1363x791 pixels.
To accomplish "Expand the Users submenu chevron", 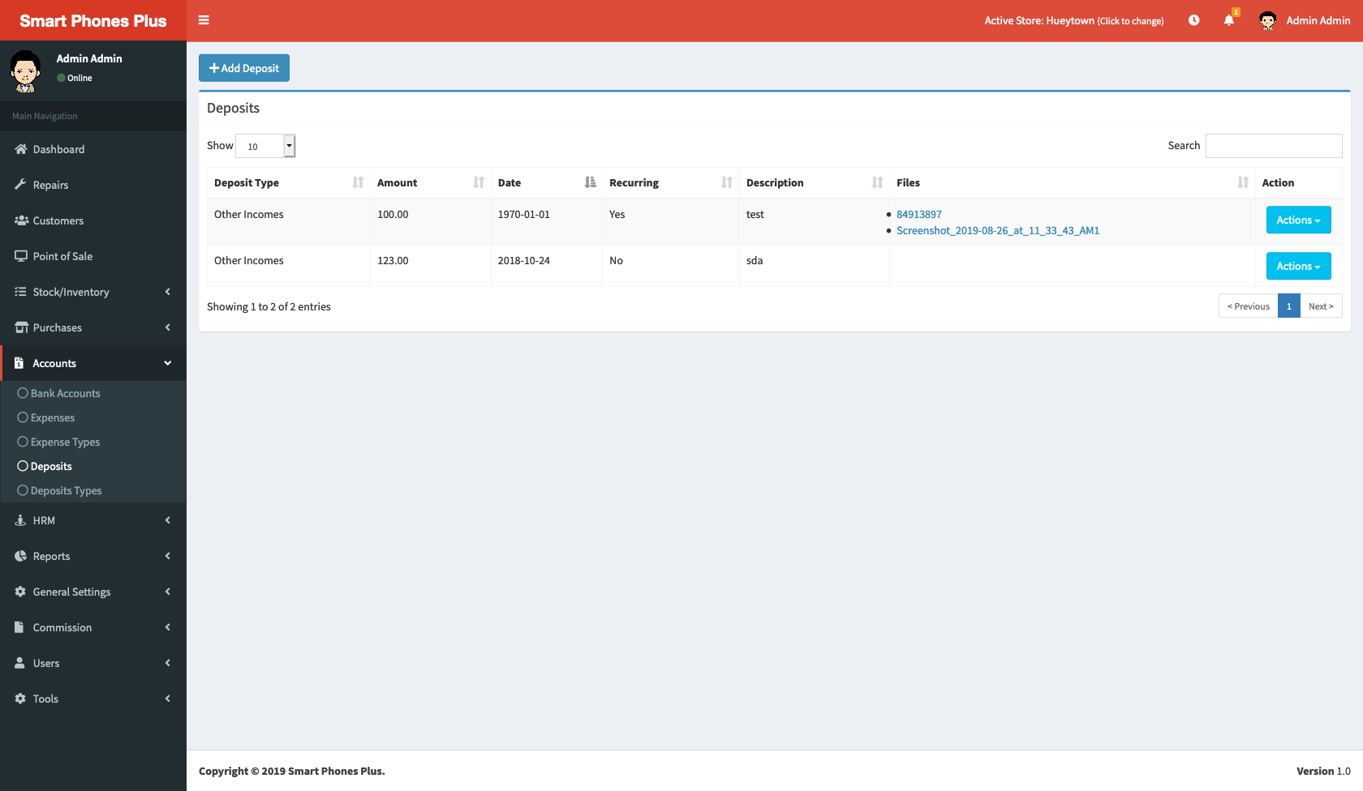I will [168, 663].
